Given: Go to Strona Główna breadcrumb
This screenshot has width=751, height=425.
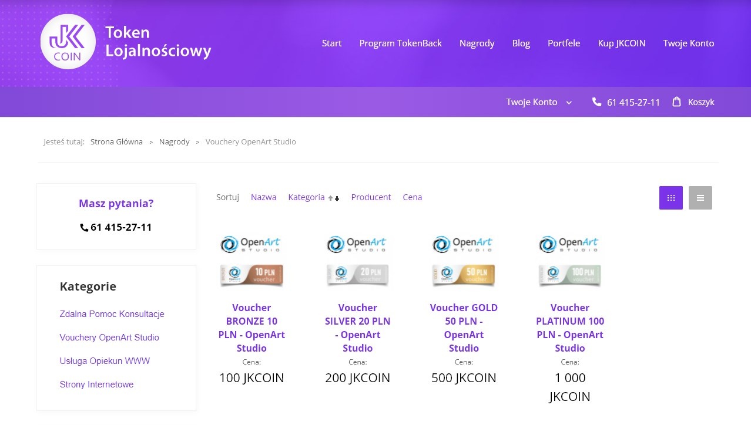Looking at the screenshot, I should point(116,142).
